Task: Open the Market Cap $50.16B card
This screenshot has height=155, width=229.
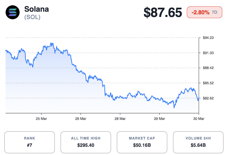Action: pos(142,142)
